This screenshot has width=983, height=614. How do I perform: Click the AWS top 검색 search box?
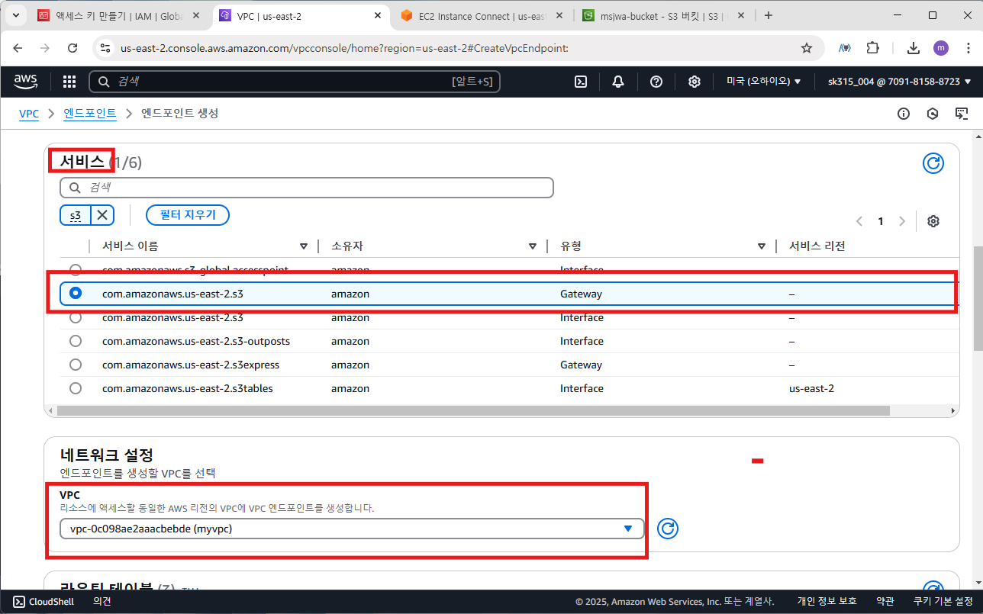point(295,82)
